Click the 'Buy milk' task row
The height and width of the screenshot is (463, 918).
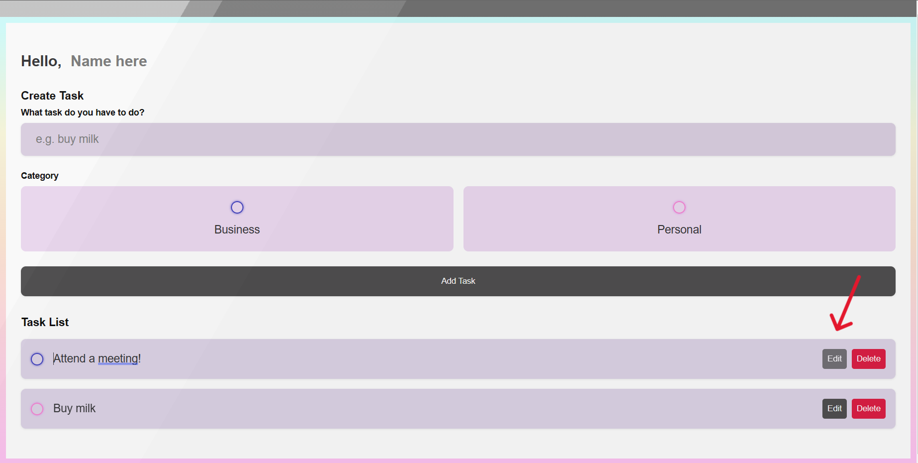[398, 408]
